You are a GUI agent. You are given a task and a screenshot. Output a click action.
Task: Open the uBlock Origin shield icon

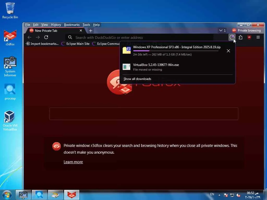[x=249, y=37]
